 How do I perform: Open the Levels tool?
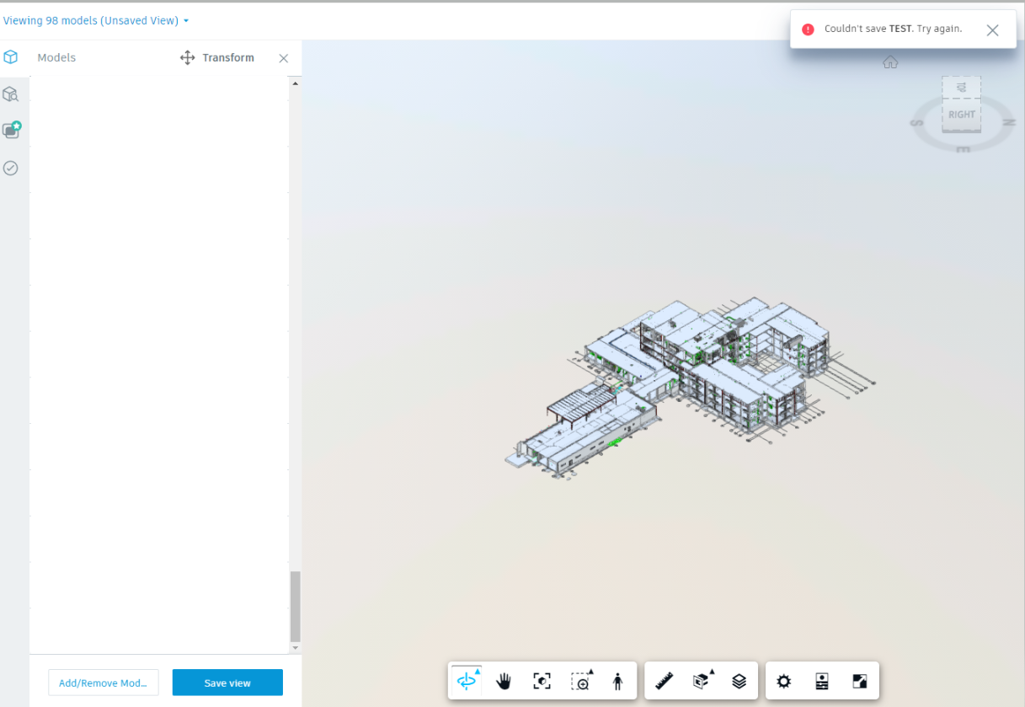click(x=739, y=680)
